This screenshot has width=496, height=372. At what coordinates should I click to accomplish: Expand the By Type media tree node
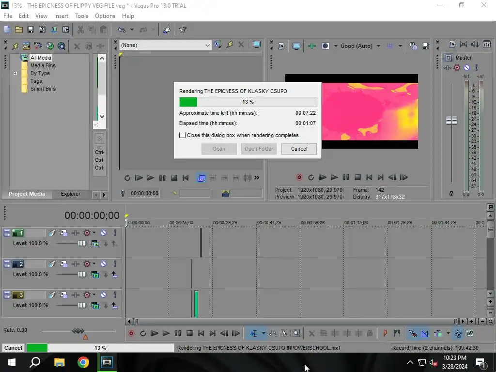click(x=15, y=74)
